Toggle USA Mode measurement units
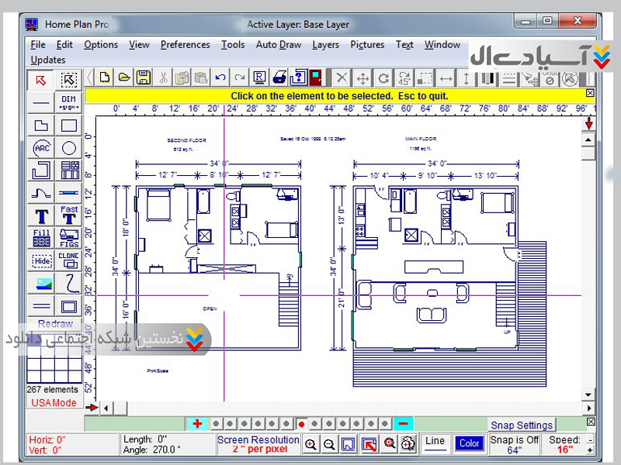Image resolution: width=621 pixels, height=465 pixels. (54, 403)
